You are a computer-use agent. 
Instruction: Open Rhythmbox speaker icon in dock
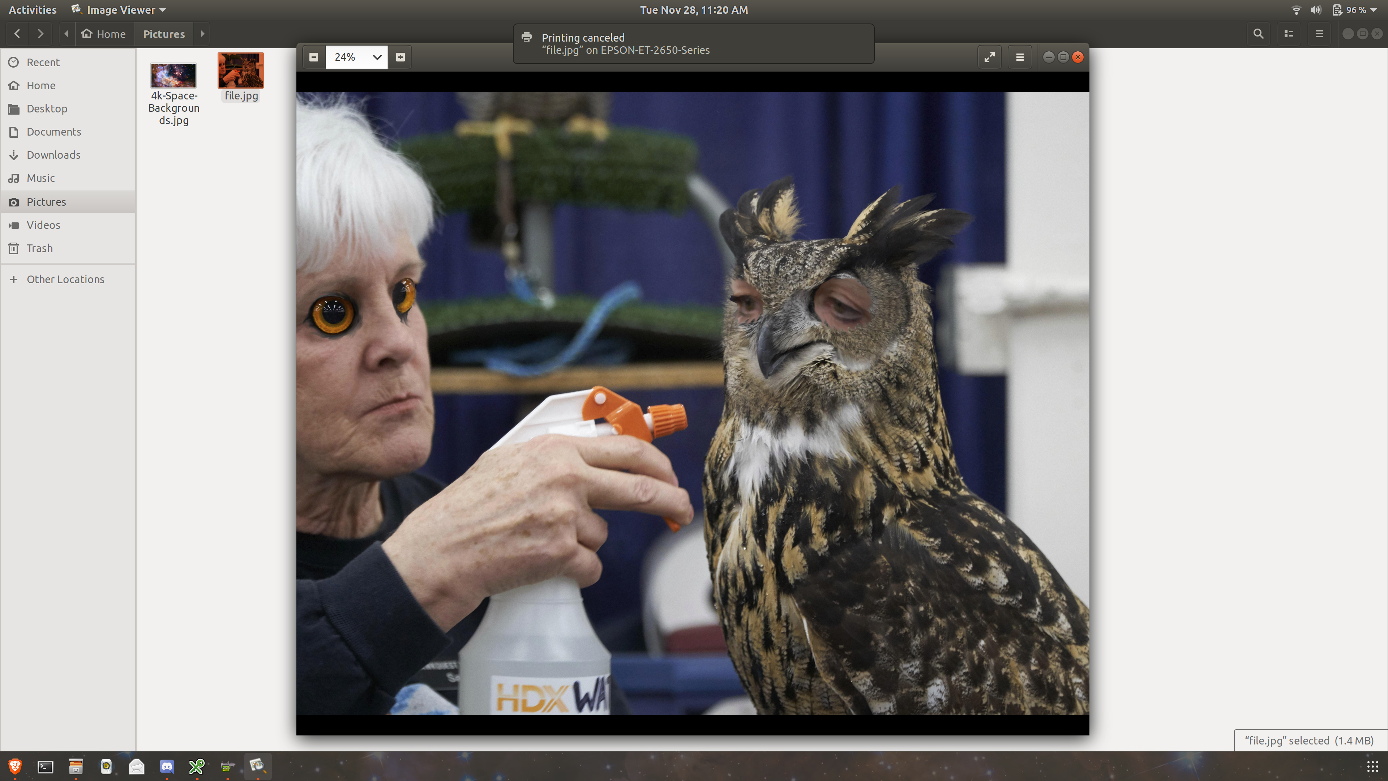click(x=106, y=766)
